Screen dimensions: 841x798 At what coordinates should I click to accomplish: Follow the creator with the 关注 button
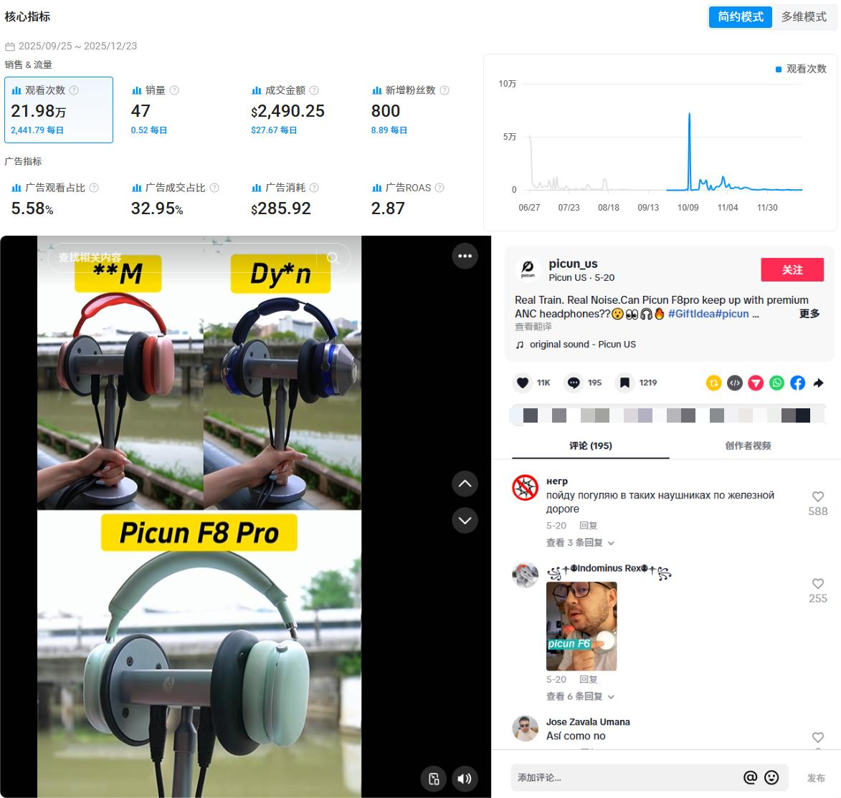point(792,269)
